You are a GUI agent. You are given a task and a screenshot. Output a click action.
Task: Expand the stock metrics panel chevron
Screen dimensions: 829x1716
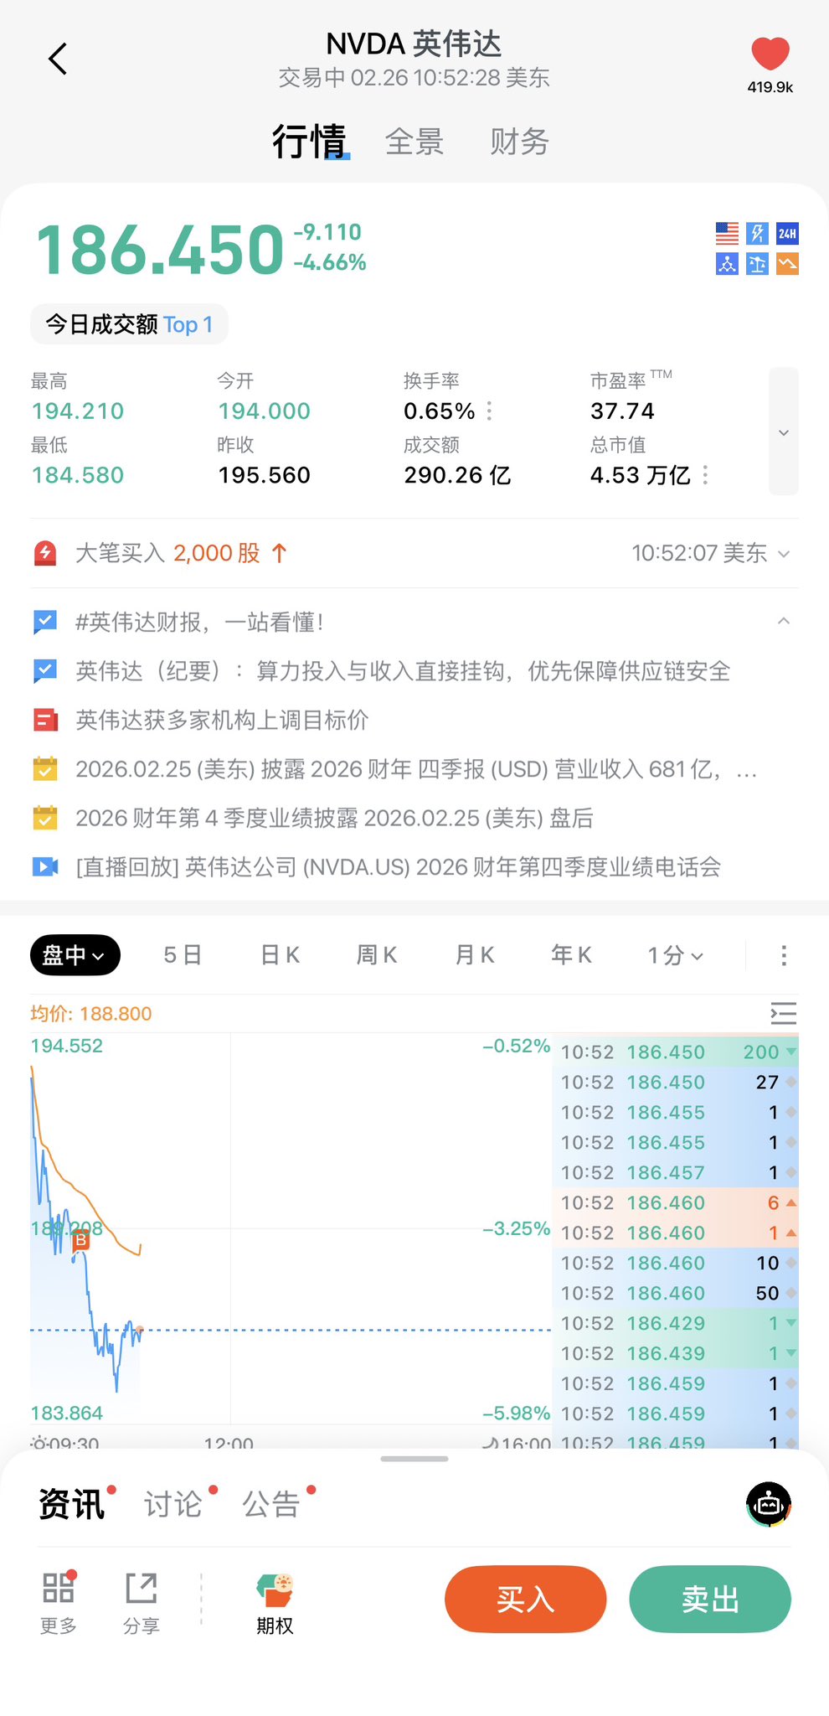tap(783, 432)
